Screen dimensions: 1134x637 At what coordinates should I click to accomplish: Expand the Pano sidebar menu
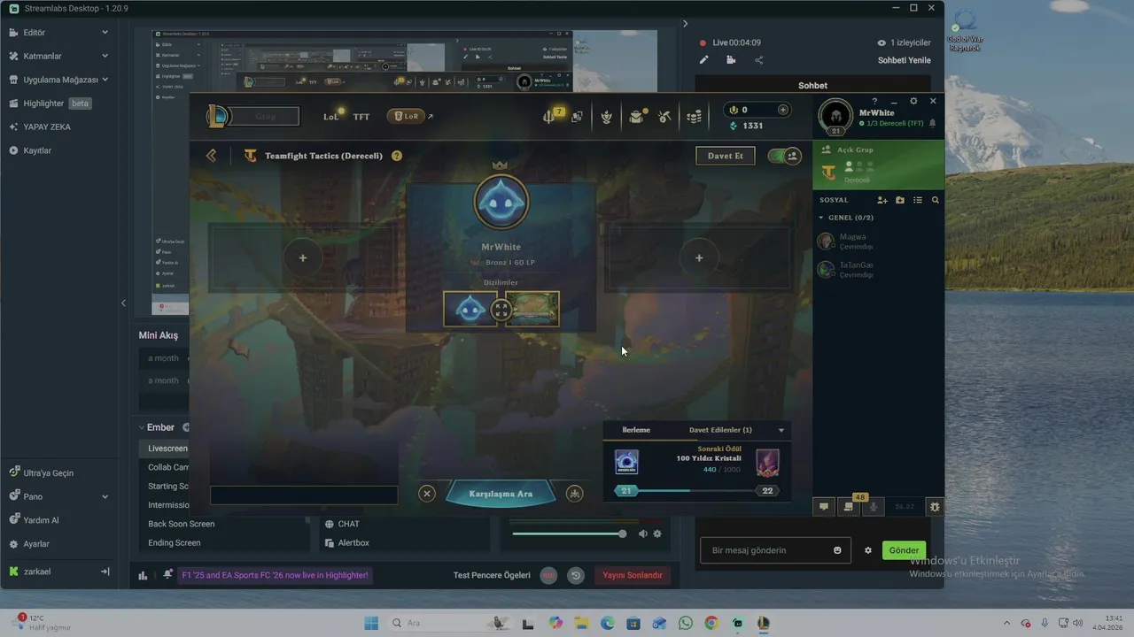pyautogui.click(x=105, y=496)
